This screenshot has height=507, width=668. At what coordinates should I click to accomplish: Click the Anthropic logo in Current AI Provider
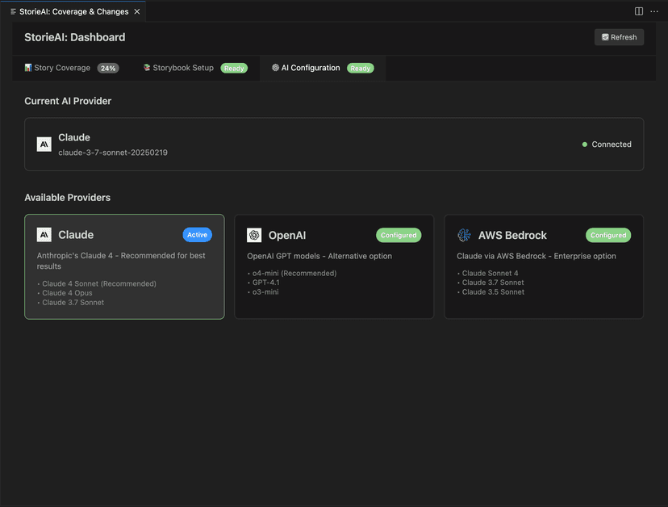[44, 145]
